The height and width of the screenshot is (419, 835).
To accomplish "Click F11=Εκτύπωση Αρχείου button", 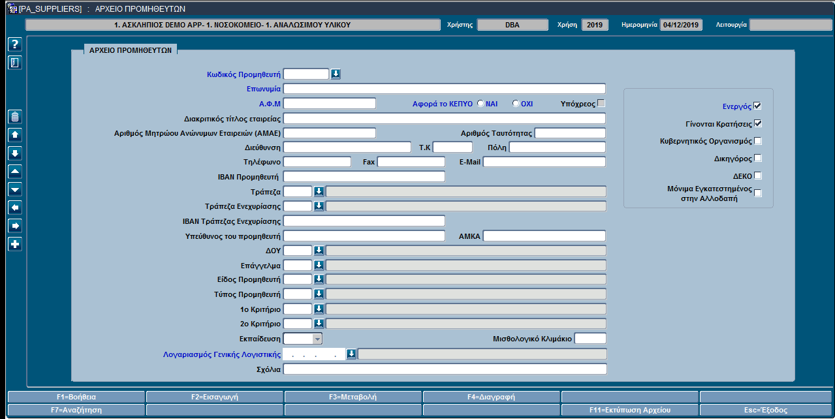I will coord(629,411).
